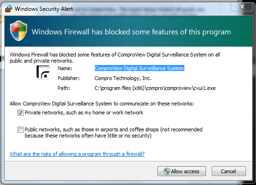
Task: Click the Windows Security Alert title text
Action: click(44, 9)
